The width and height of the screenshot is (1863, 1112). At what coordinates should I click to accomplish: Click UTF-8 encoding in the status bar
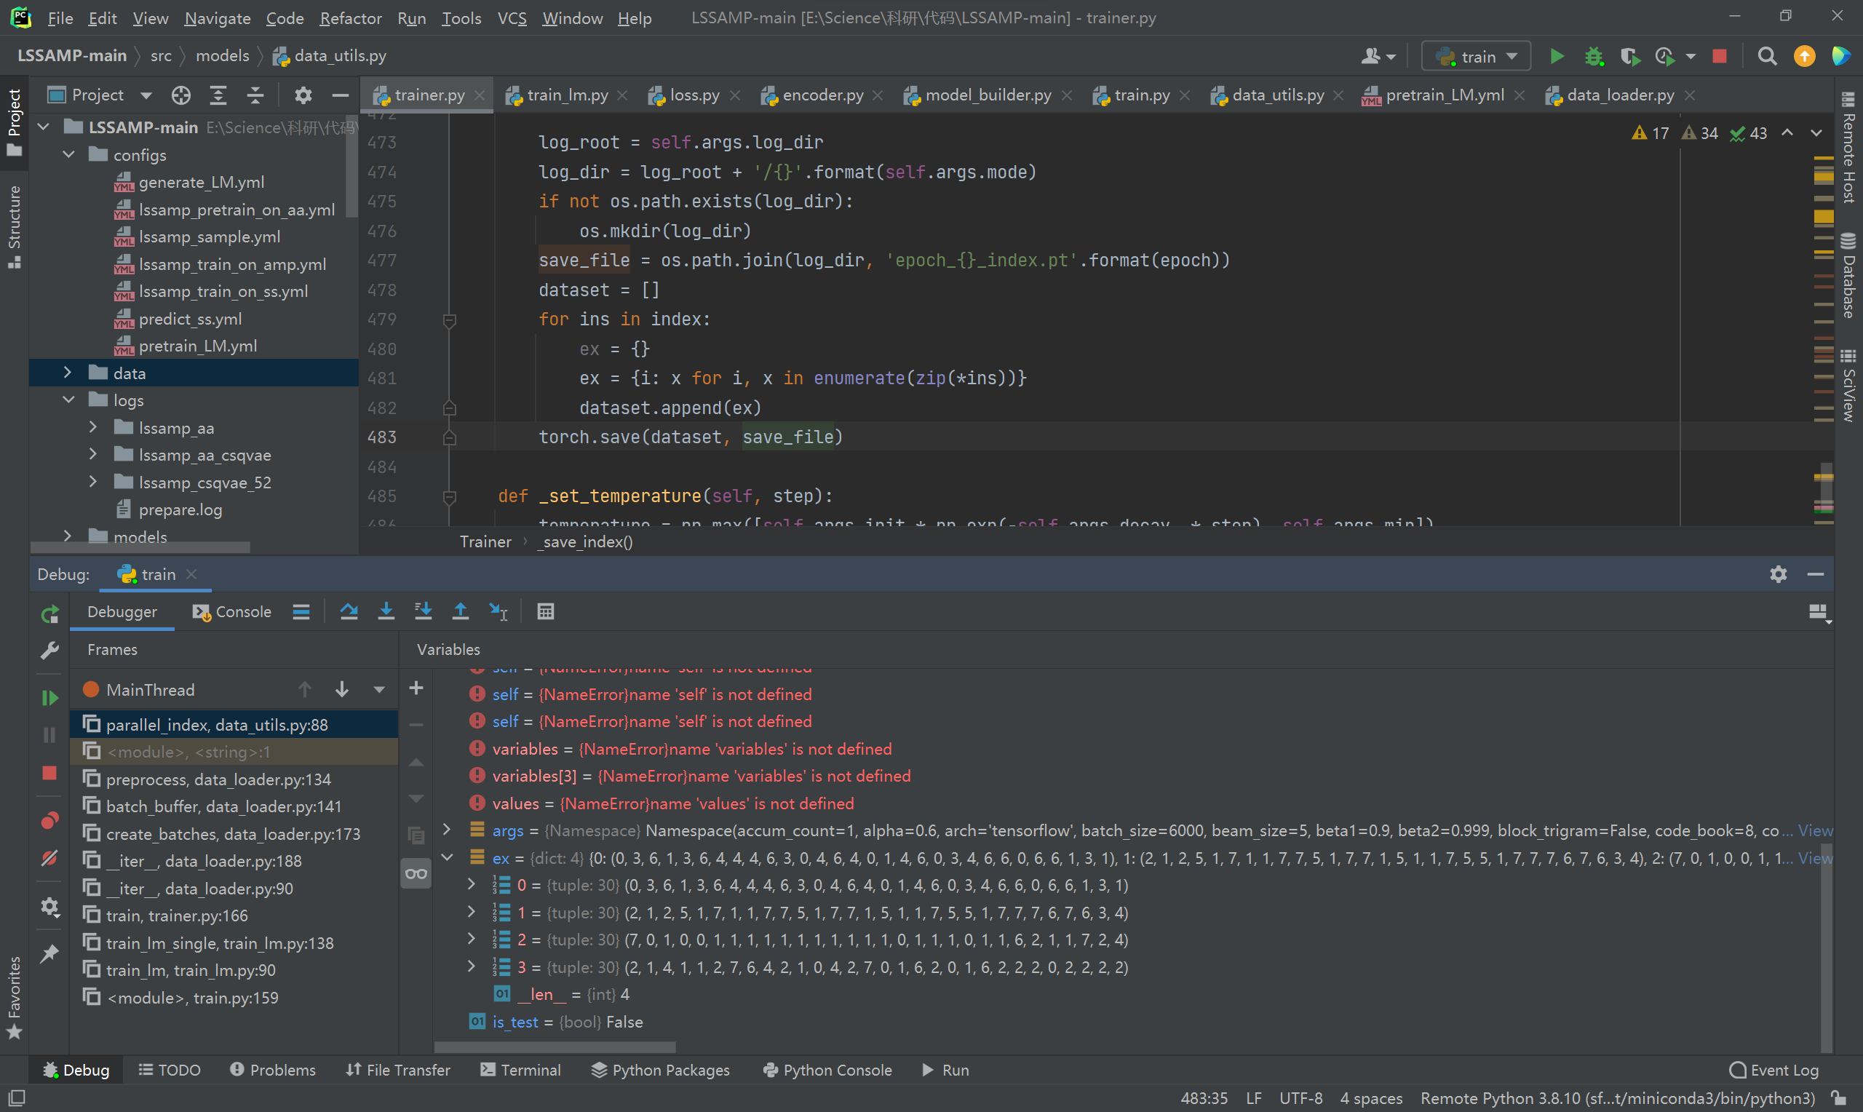pos(1301,1097)
